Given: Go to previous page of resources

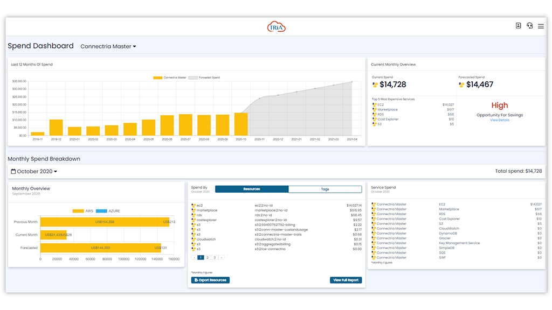Looking at the screenshot, I should click(x=194, y=258).
